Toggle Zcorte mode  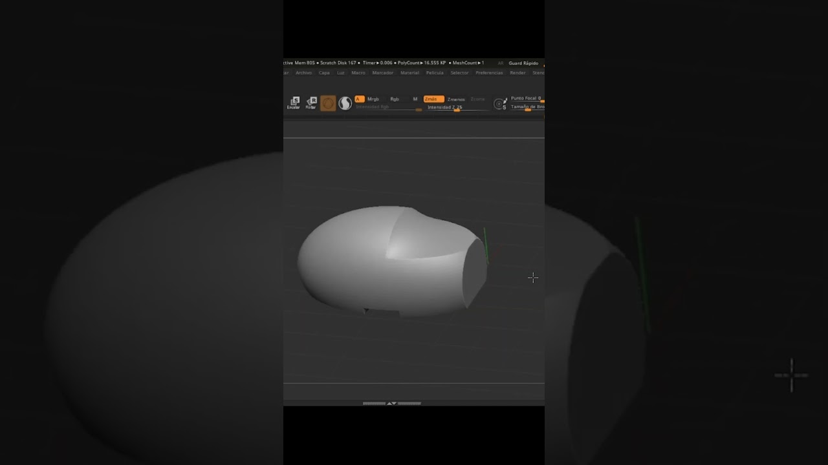[477, 99]
